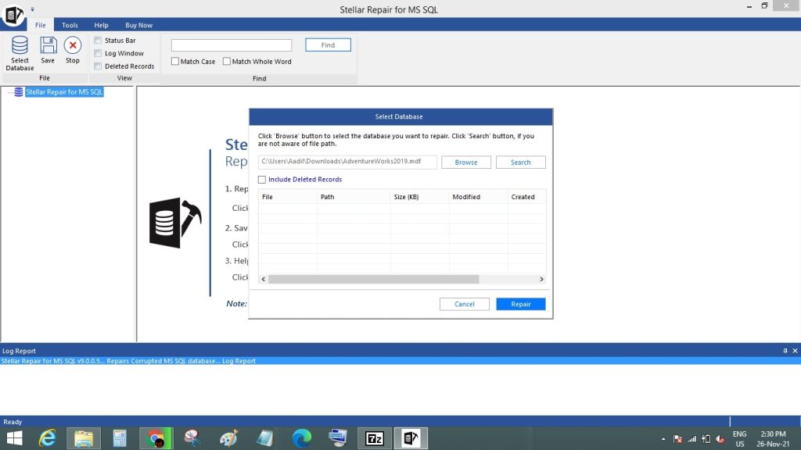The width and height of the screenshot is (801, 450).
Task: Open the Stellar application logo menu
Action: pyautogui.click(x=13, y=14)
